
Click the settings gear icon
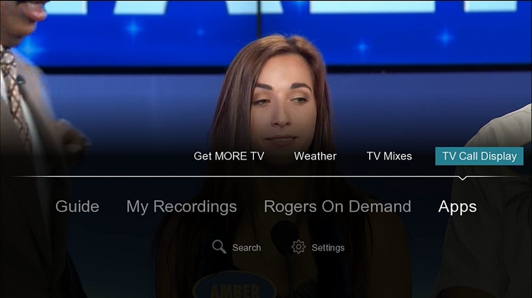click(298, 247)
